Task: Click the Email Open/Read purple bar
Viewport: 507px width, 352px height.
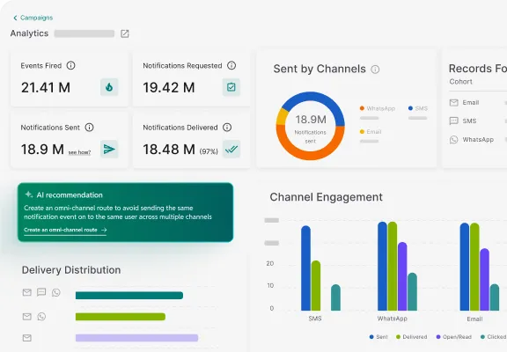Action: [x=485, y=280]
